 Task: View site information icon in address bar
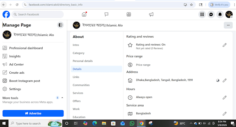click(25, 4)
